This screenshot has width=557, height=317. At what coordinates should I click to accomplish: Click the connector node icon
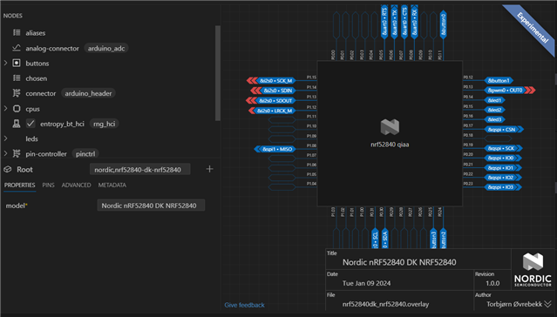[17, 93]
